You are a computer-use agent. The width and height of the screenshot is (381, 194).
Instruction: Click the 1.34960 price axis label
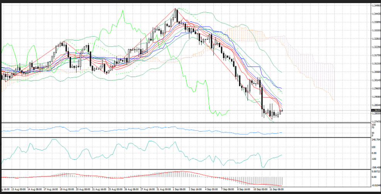pos(376,5)
